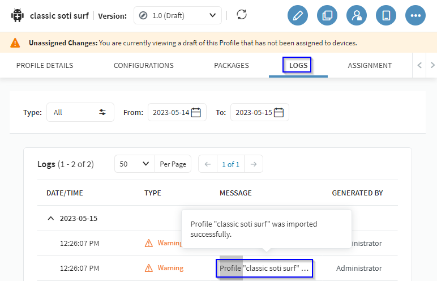Switch to the Profile Details tab
437x281 pixels.
click(45, 66)
